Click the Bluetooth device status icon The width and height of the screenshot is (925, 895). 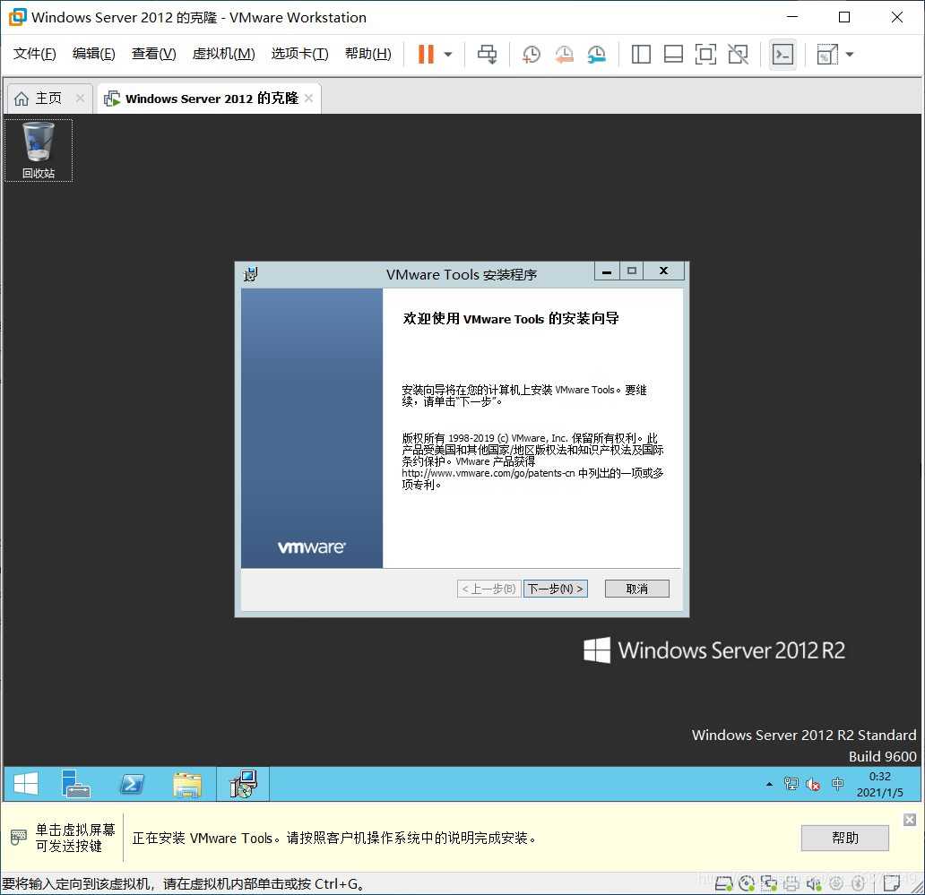(x=859, y=883)
